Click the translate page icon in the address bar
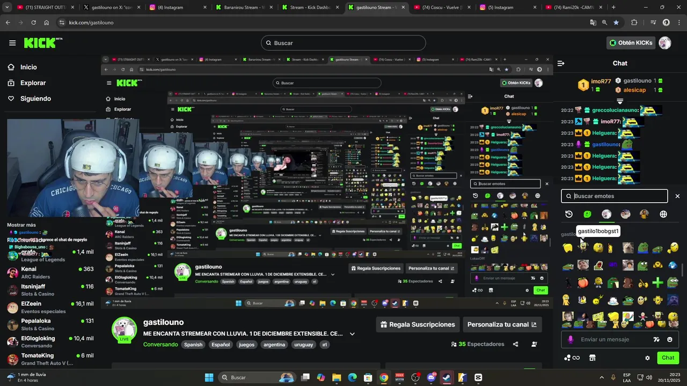The height and width of the screenshot is (386, 687). coord(593,23)
